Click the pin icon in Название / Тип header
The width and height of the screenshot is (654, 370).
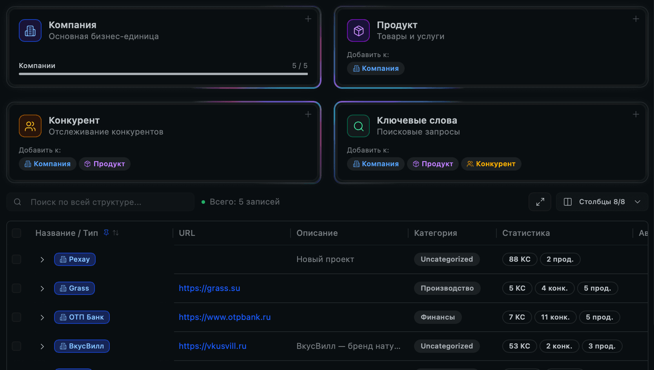105,233
